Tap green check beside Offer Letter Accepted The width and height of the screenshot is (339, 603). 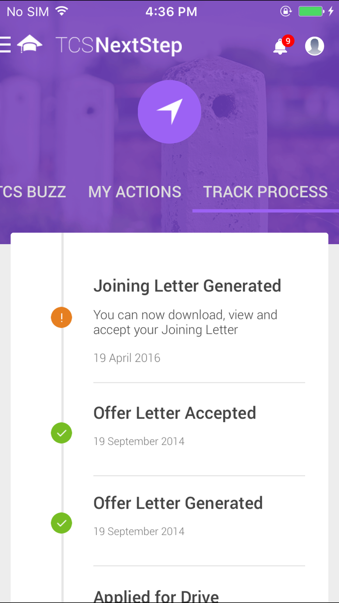[61, 433]
